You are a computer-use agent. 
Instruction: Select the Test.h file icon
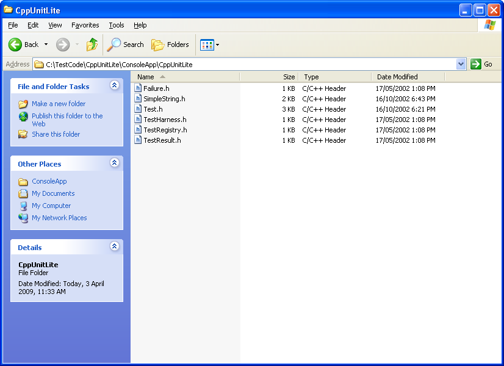(x=138, y=109)
